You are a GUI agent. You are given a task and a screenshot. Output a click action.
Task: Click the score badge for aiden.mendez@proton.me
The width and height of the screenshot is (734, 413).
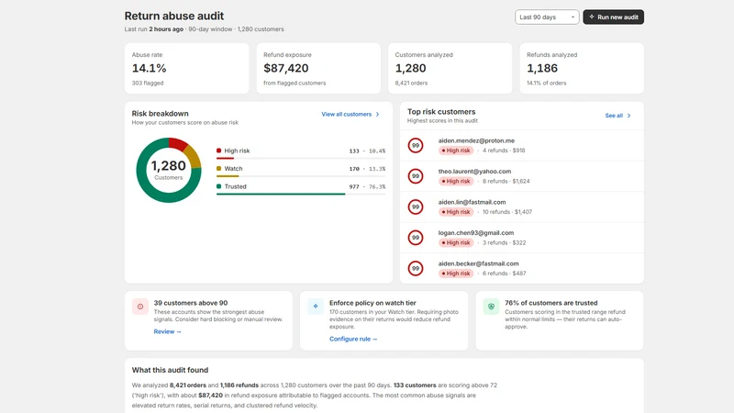click(x=416, y=146)
